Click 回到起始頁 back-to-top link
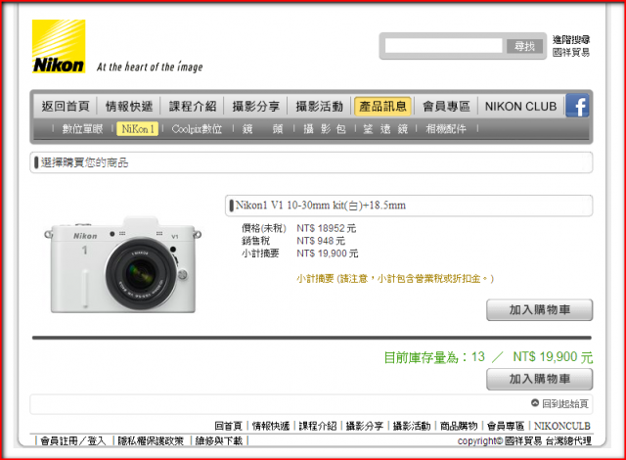This screenshot has width=626, height=460. click(565, 403)
